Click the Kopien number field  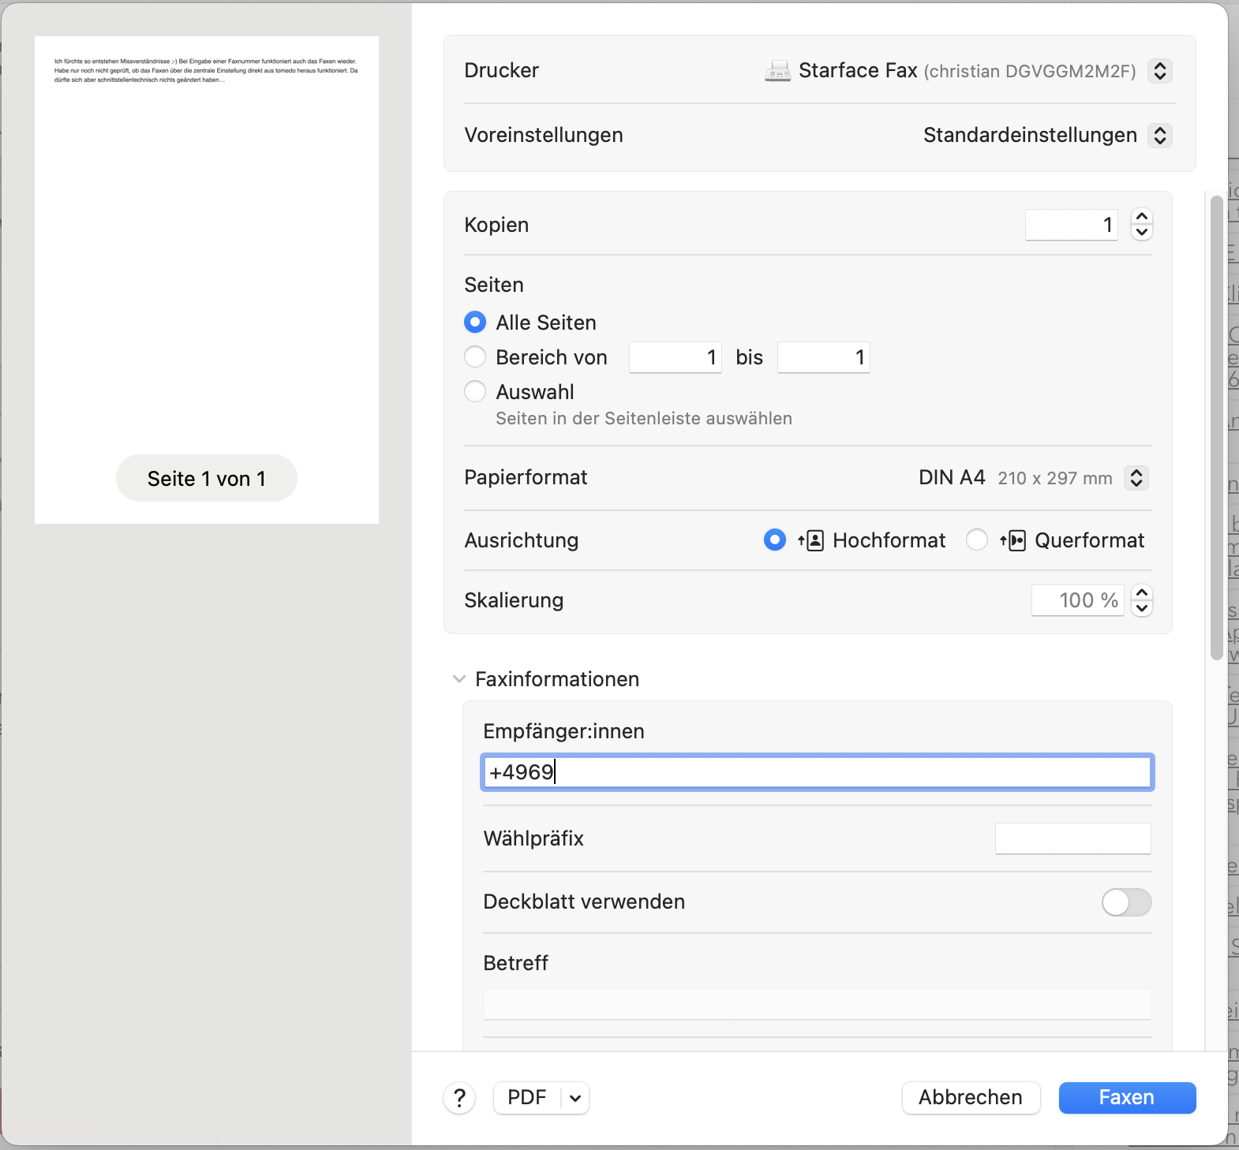(1071, 225)
